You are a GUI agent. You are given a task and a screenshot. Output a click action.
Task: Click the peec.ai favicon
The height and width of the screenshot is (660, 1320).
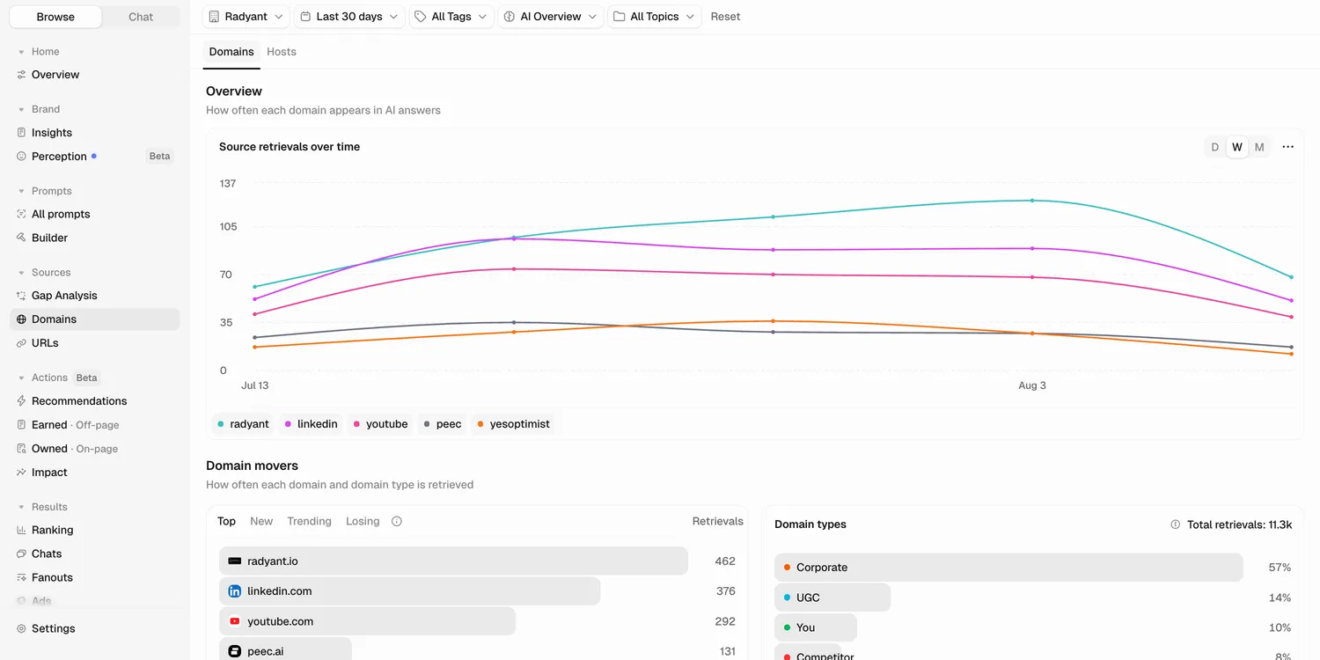coord(235,651)
